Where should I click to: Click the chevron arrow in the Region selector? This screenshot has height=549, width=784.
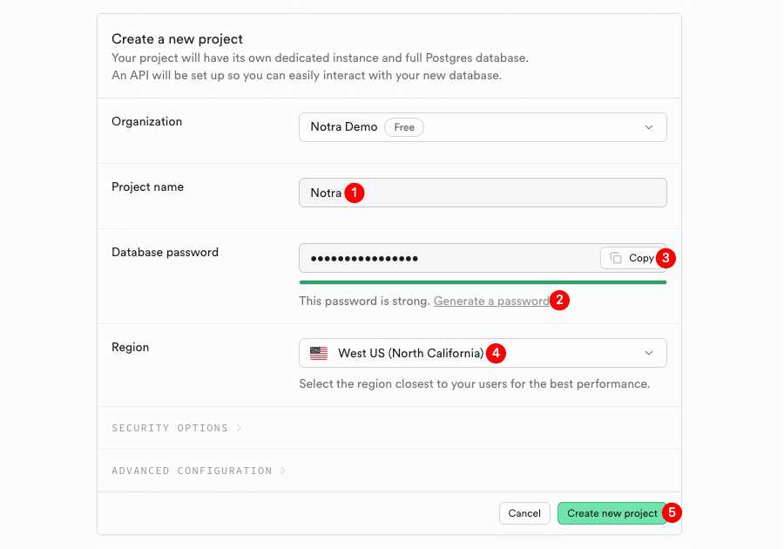(648, 353)
